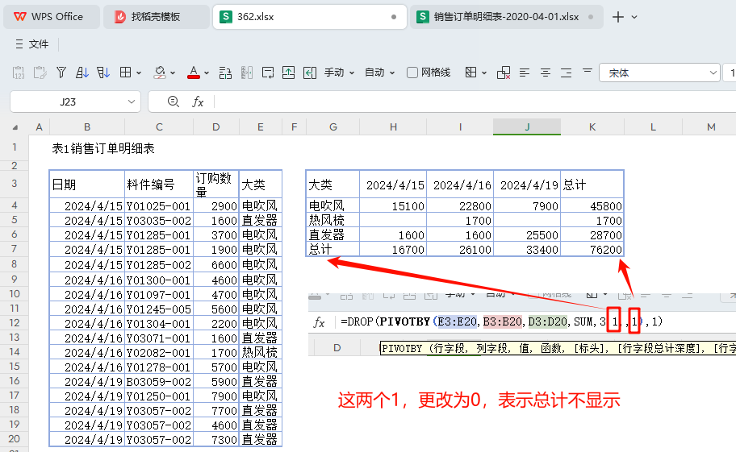Align text left
The height and width of the screenshot is (452, 736).
coord(525,73)
